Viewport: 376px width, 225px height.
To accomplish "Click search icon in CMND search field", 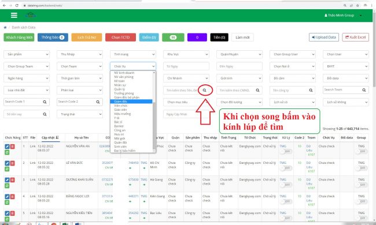I will 257,90.
